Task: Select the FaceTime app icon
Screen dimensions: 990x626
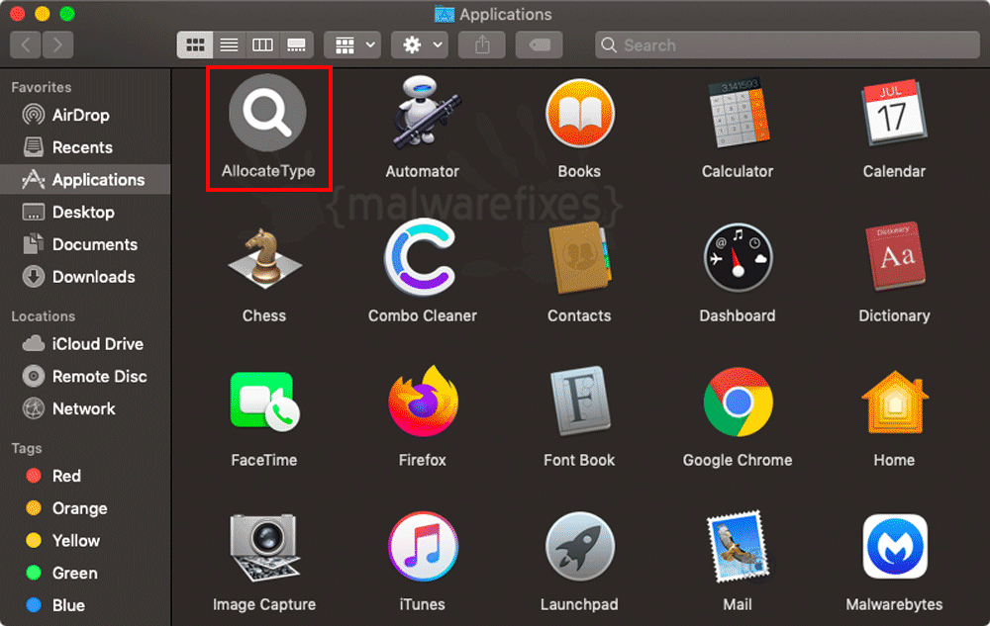Action: (x=264, y=402)
